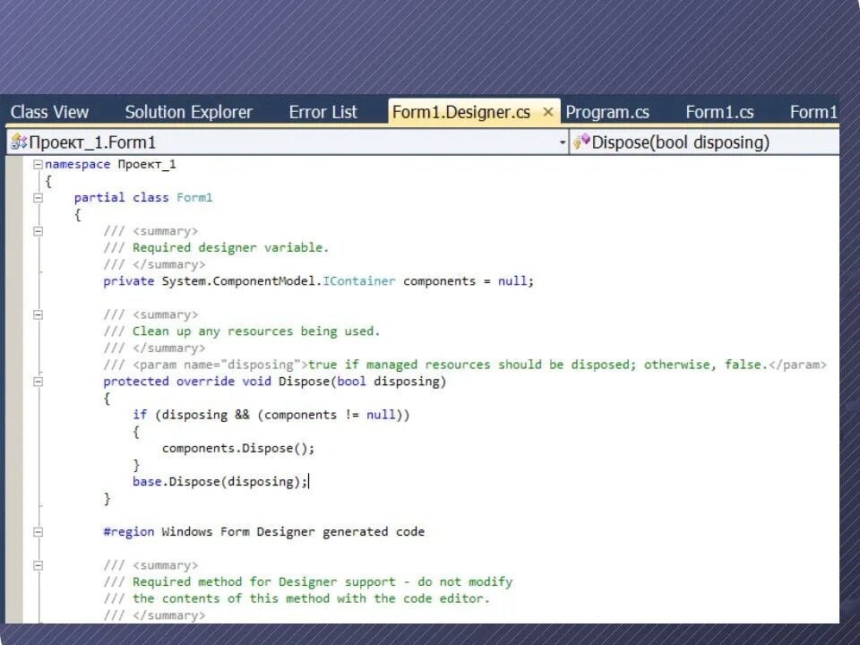Click the param name="disposing" comment tag

click(220, 365)
